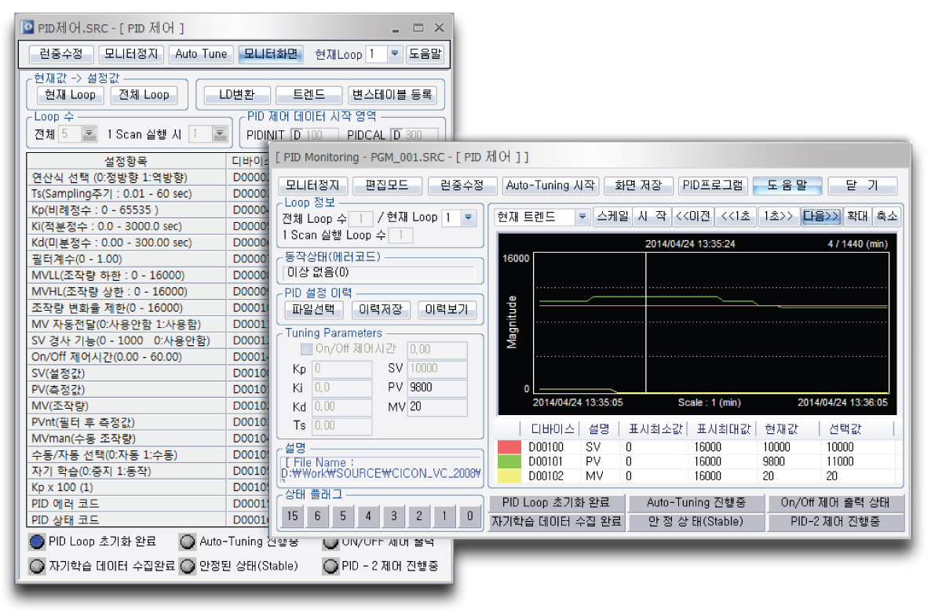Select the green PV color swatch
942x612 pixels.
[509, 461]
